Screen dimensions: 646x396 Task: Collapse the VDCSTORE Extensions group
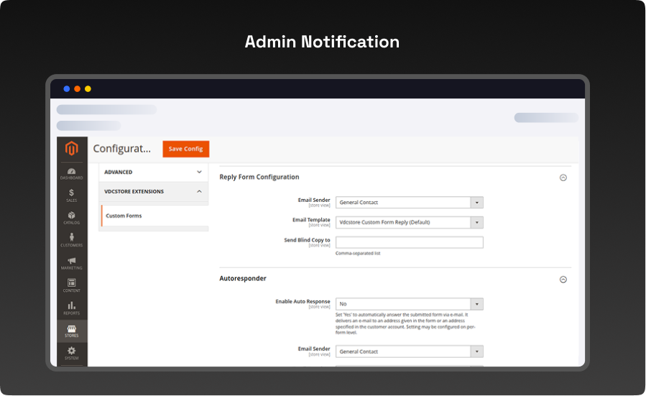[199, 192]
